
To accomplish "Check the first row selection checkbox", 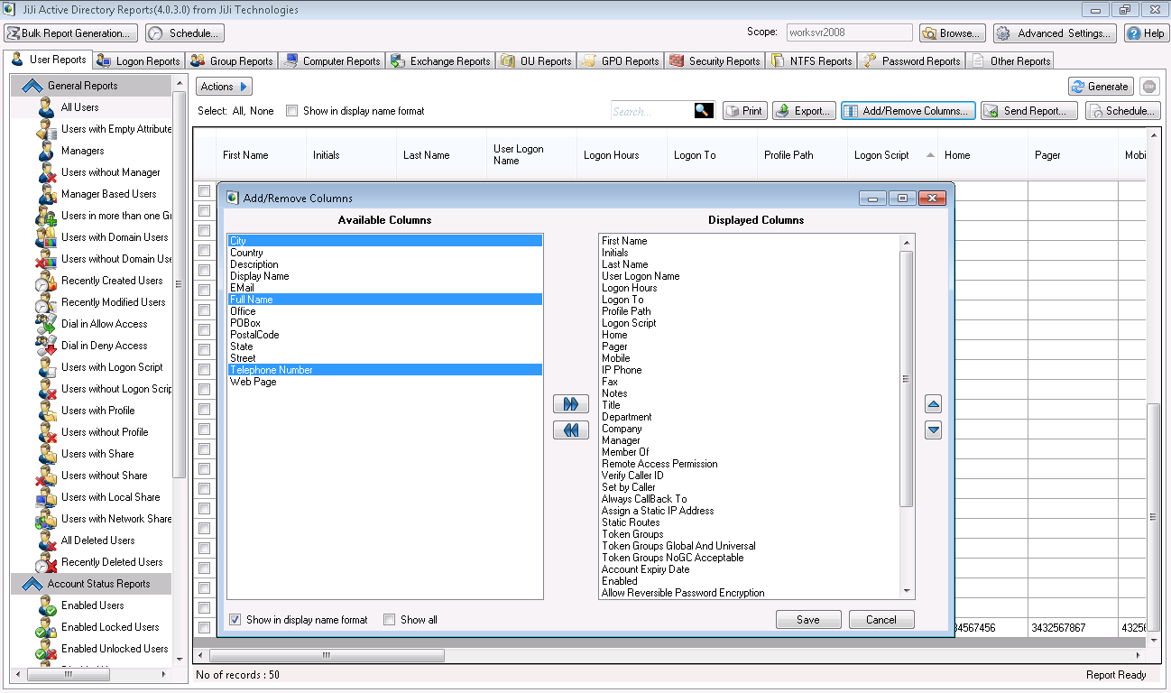I will click(x=204, y=190).
